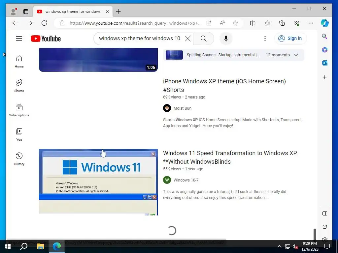This screenshot has height=253, width=338.
Task: Add a sidebar app with plus
Action: pyautogui.click(x=325, y=77)
